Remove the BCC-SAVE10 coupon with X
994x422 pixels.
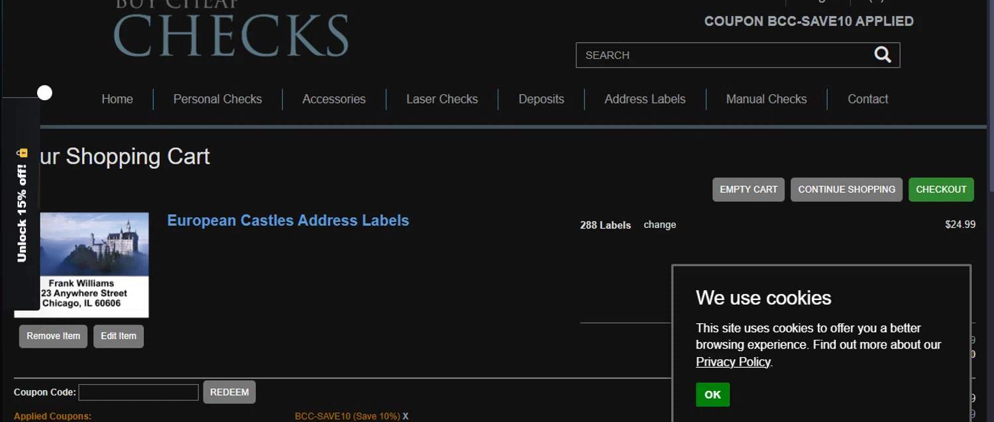point(406,416)
